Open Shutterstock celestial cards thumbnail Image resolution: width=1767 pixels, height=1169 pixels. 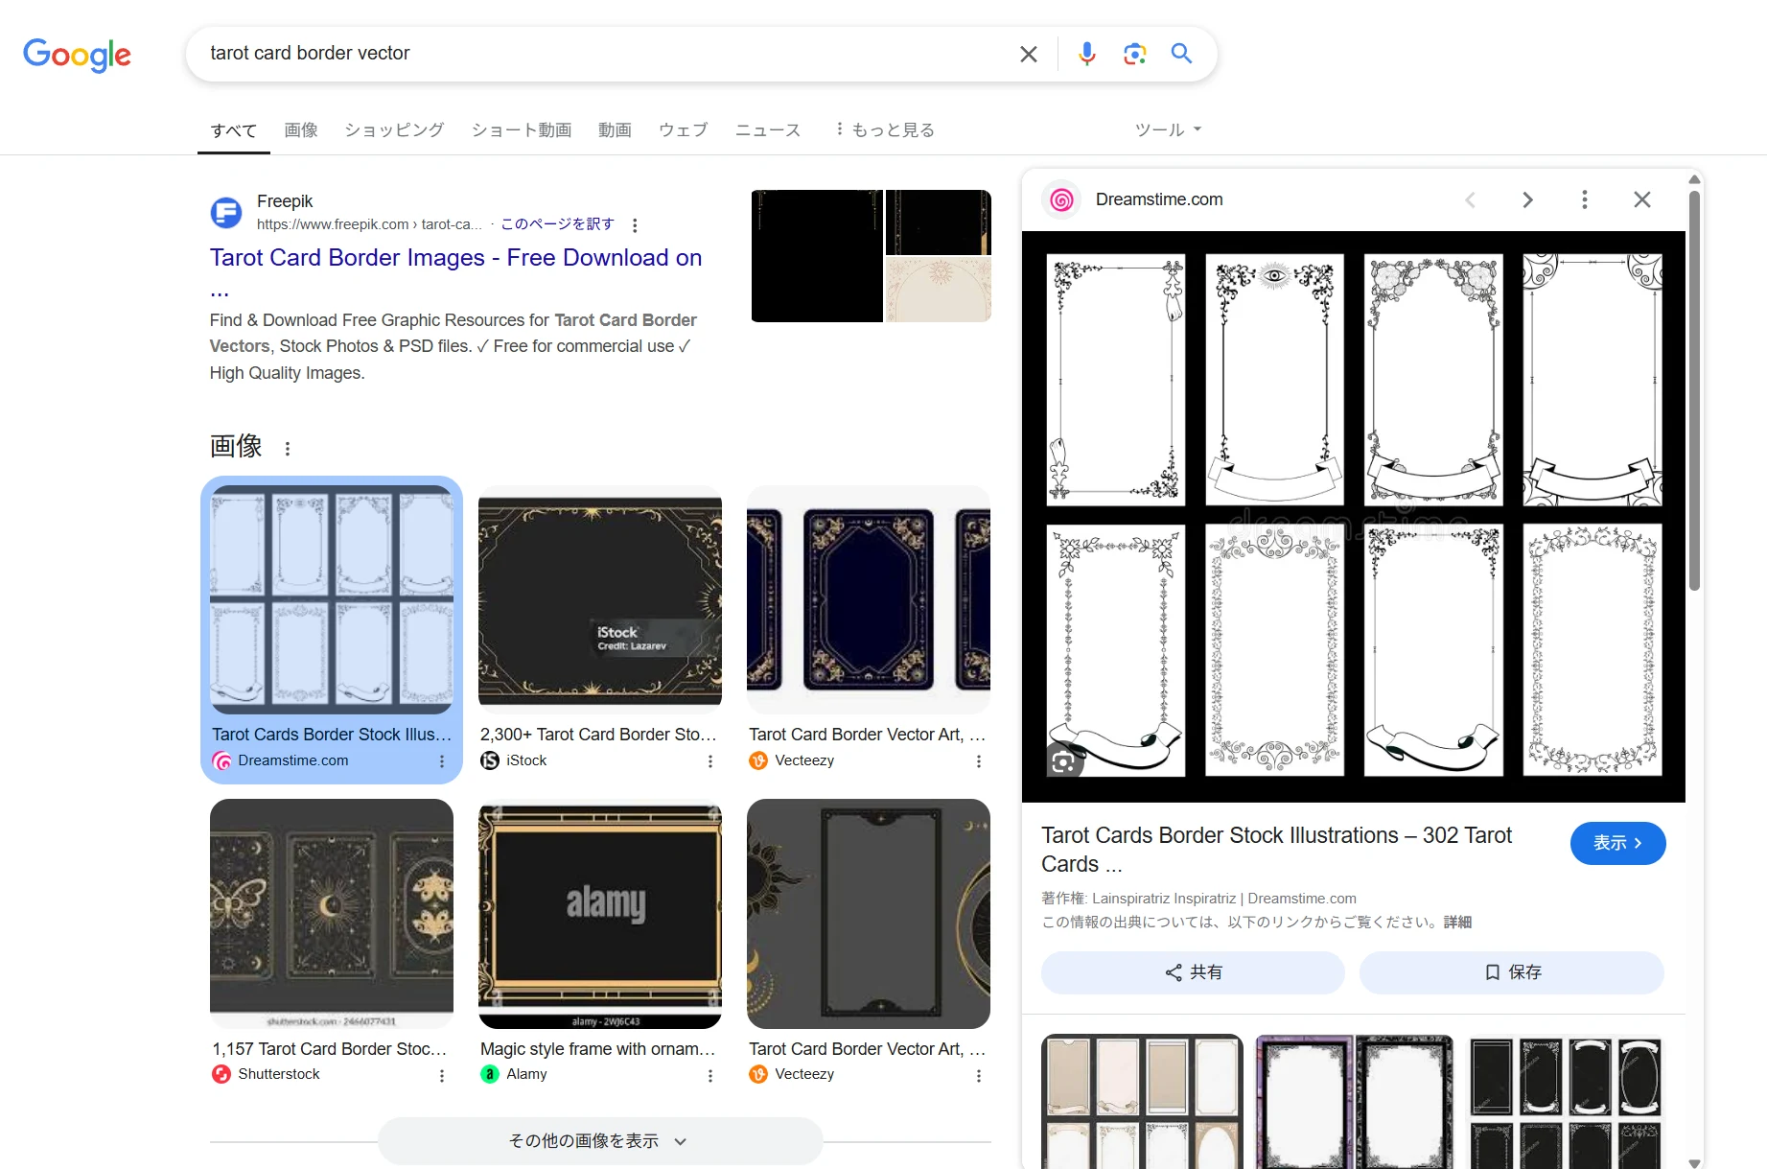coord(332,914)
